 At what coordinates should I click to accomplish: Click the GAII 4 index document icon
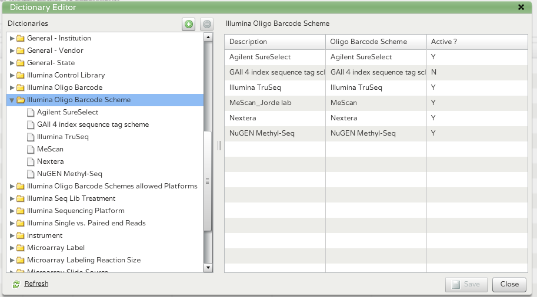[31, 124]
